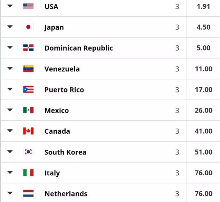Select Japan odds 4.50
This screenshot has height=202, width=220.
coord(203,27)
